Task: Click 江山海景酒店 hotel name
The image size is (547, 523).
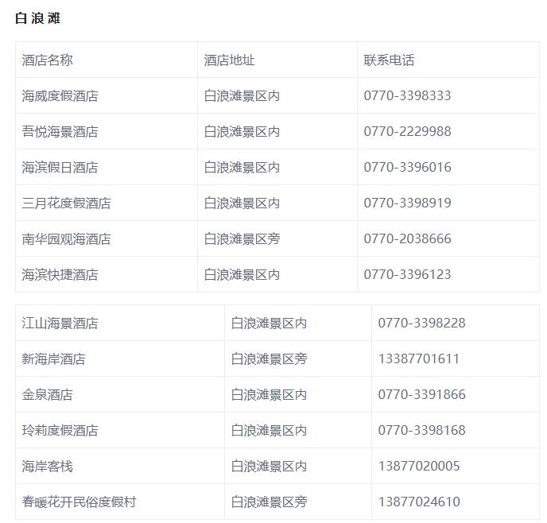Action: coord(60,323)
